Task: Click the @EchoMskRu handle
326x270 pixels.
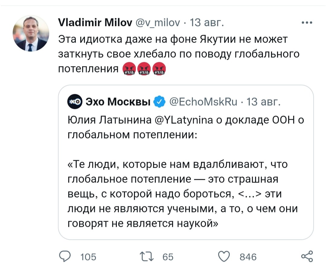Action: [x=201, y=103]
